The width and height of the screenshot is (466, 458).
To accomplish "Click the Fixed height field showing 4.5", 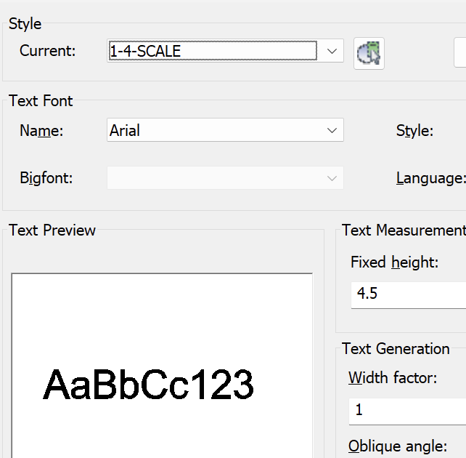I will click(409, 295).
